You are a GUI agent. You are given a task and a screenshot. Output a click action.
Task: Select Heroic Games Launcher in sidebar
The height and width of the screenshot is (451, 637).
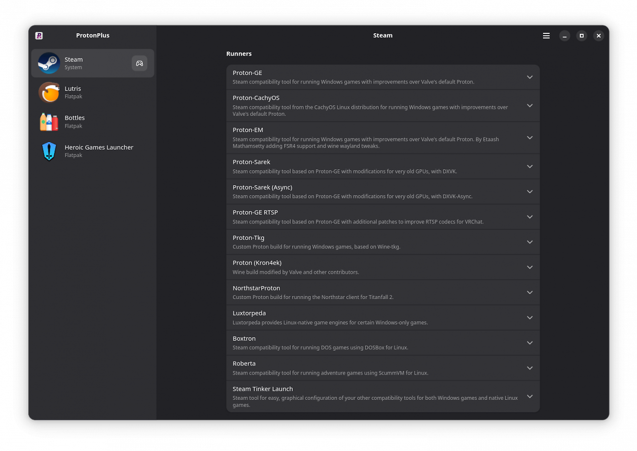(93, 151)
